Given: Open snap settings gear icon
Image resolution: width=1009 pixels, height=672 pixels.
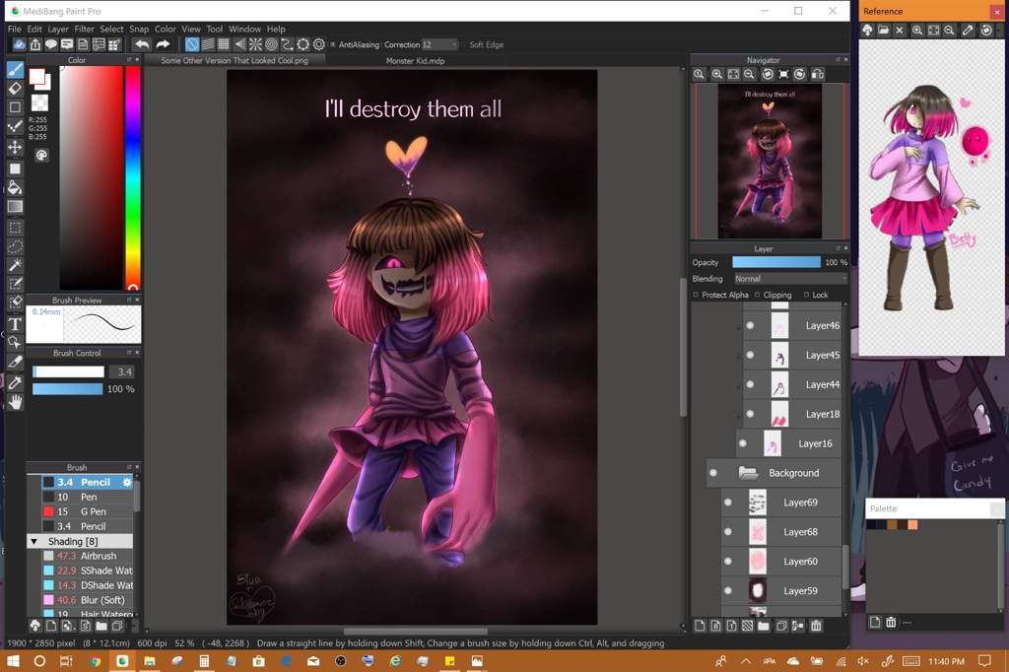Looking at the screenshot, I should 318,44.
